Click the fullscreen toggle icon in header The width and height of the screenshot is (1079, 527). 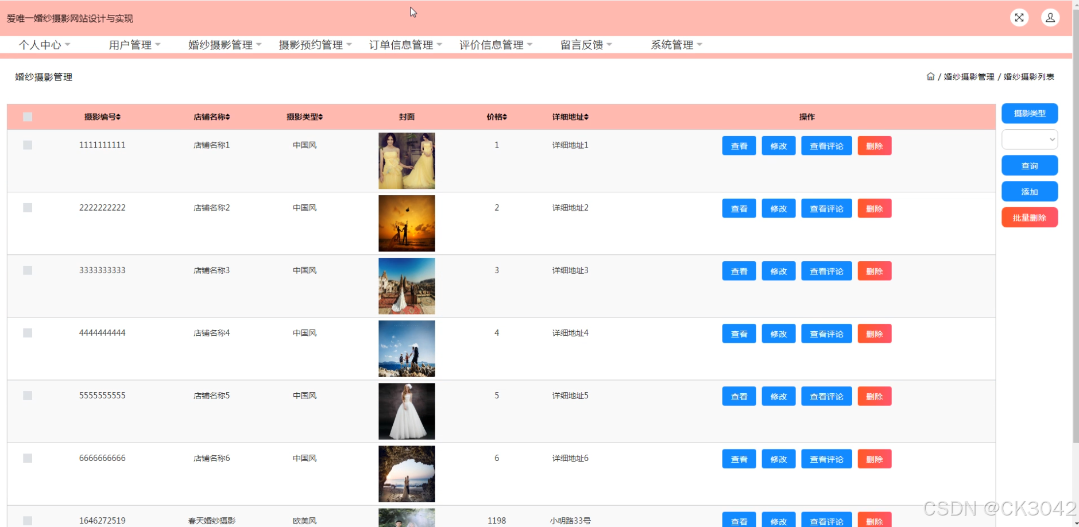pyautogui.click(x=1019, y=18)
